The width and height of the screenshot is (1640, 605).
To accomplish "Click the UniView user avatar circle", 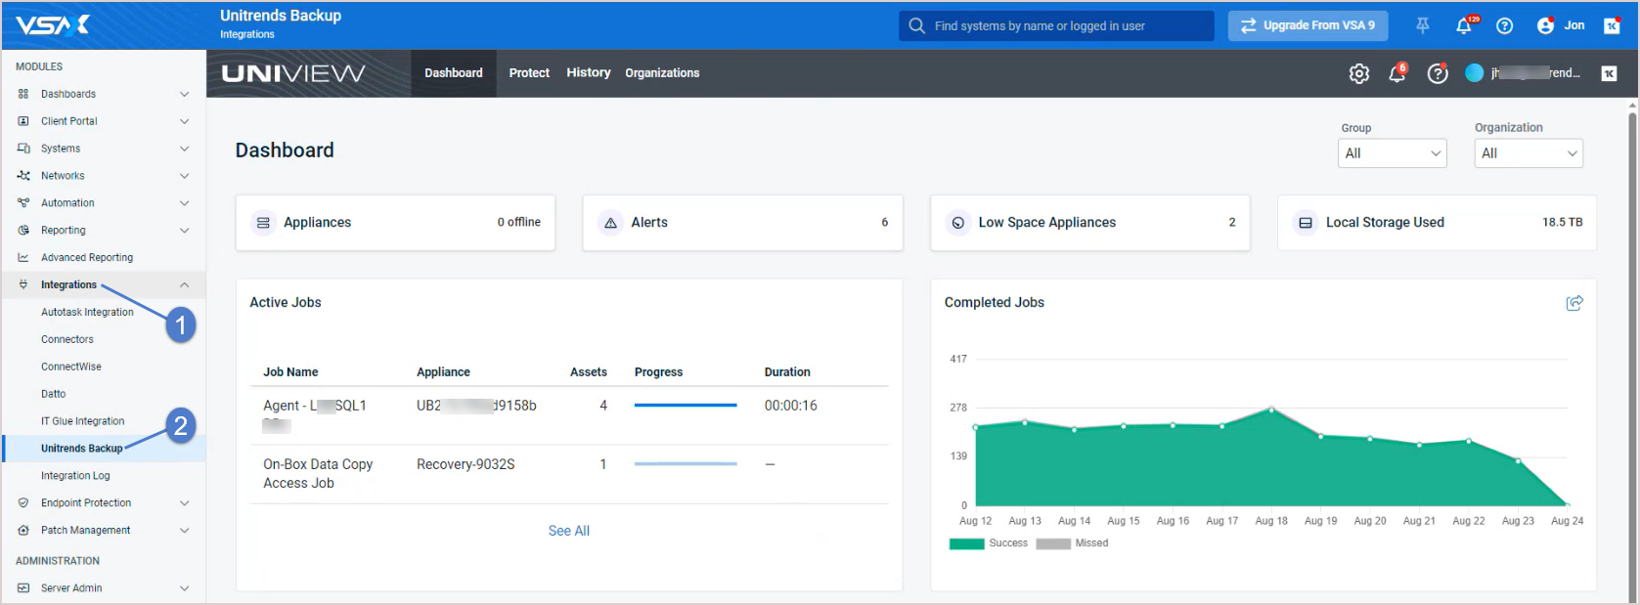I will coord(1475,73).
